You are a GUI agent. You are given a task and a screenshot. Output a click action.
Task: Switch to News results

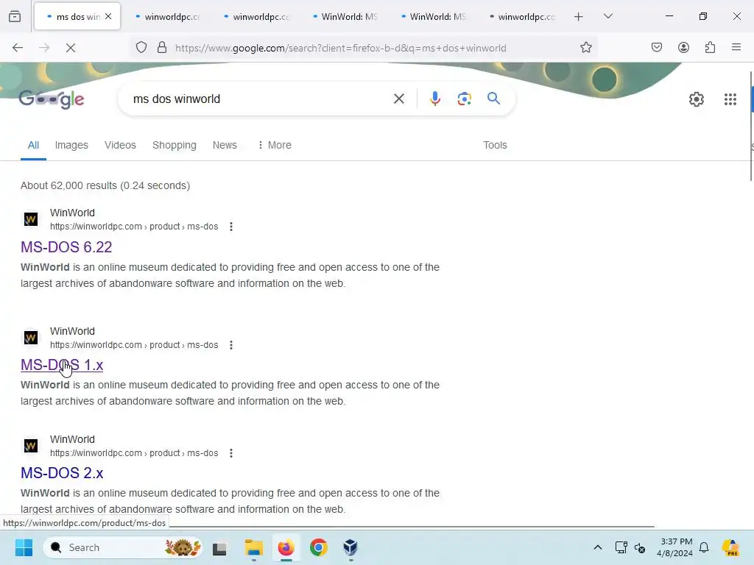[x=225, y=145]
